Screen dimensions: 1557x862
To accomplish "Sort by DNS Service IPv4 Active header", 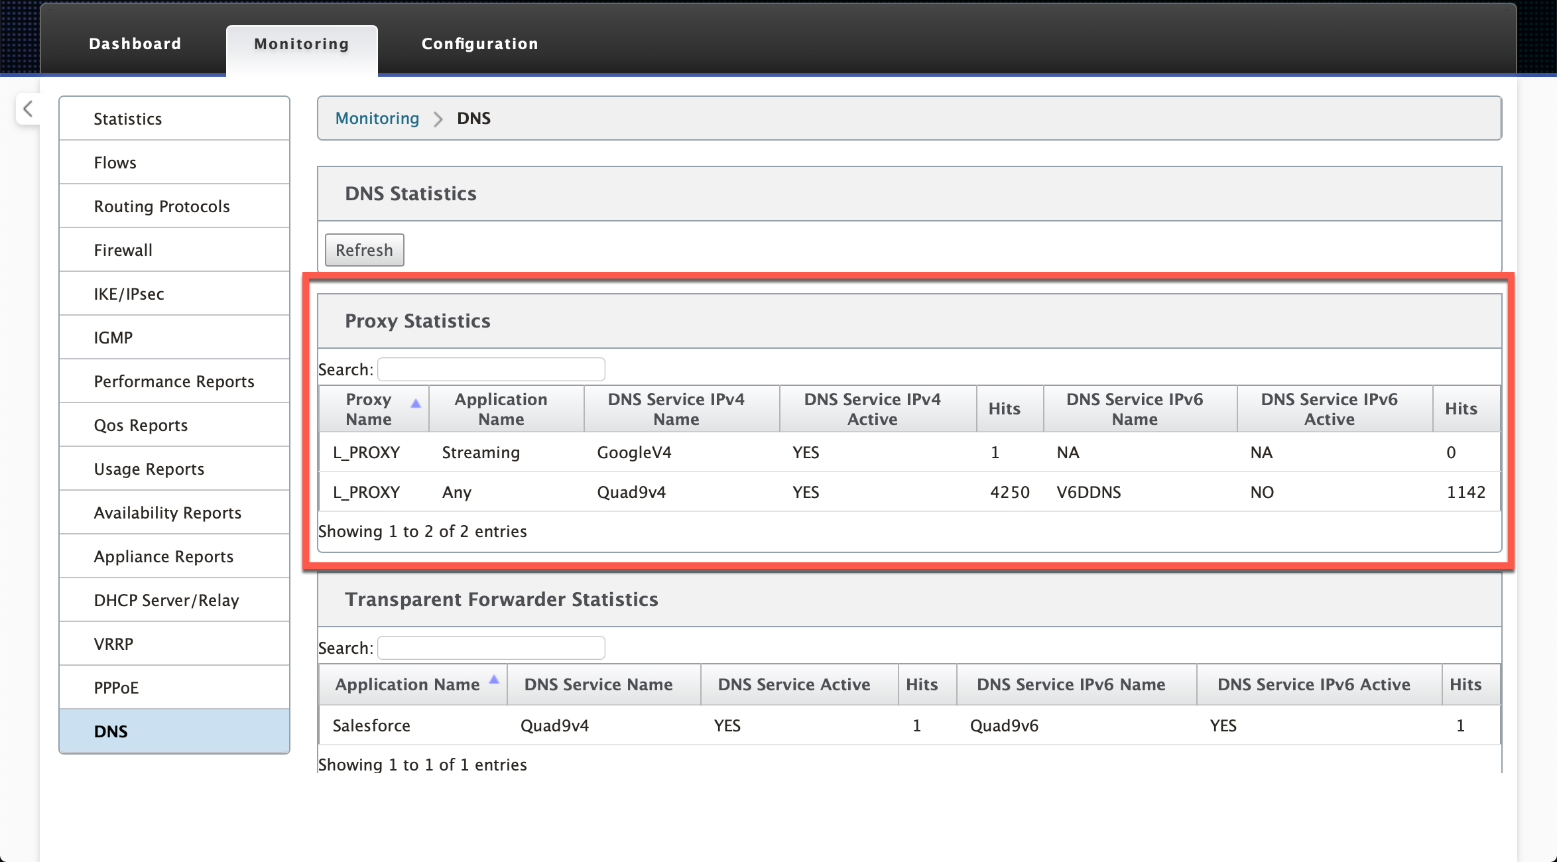I will coord(878,409).
